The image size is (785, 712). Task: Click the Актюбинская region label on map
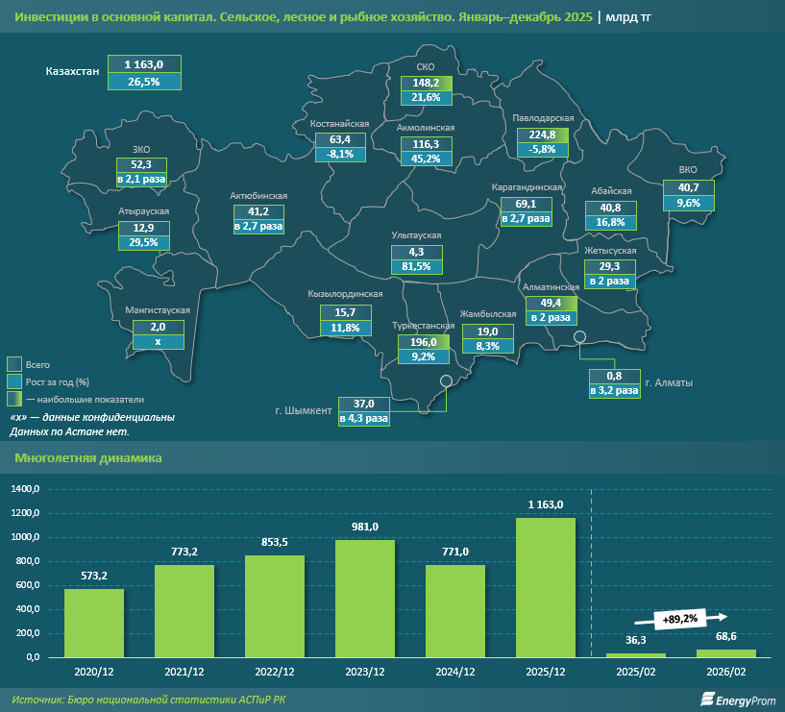[x=258, y=195]
